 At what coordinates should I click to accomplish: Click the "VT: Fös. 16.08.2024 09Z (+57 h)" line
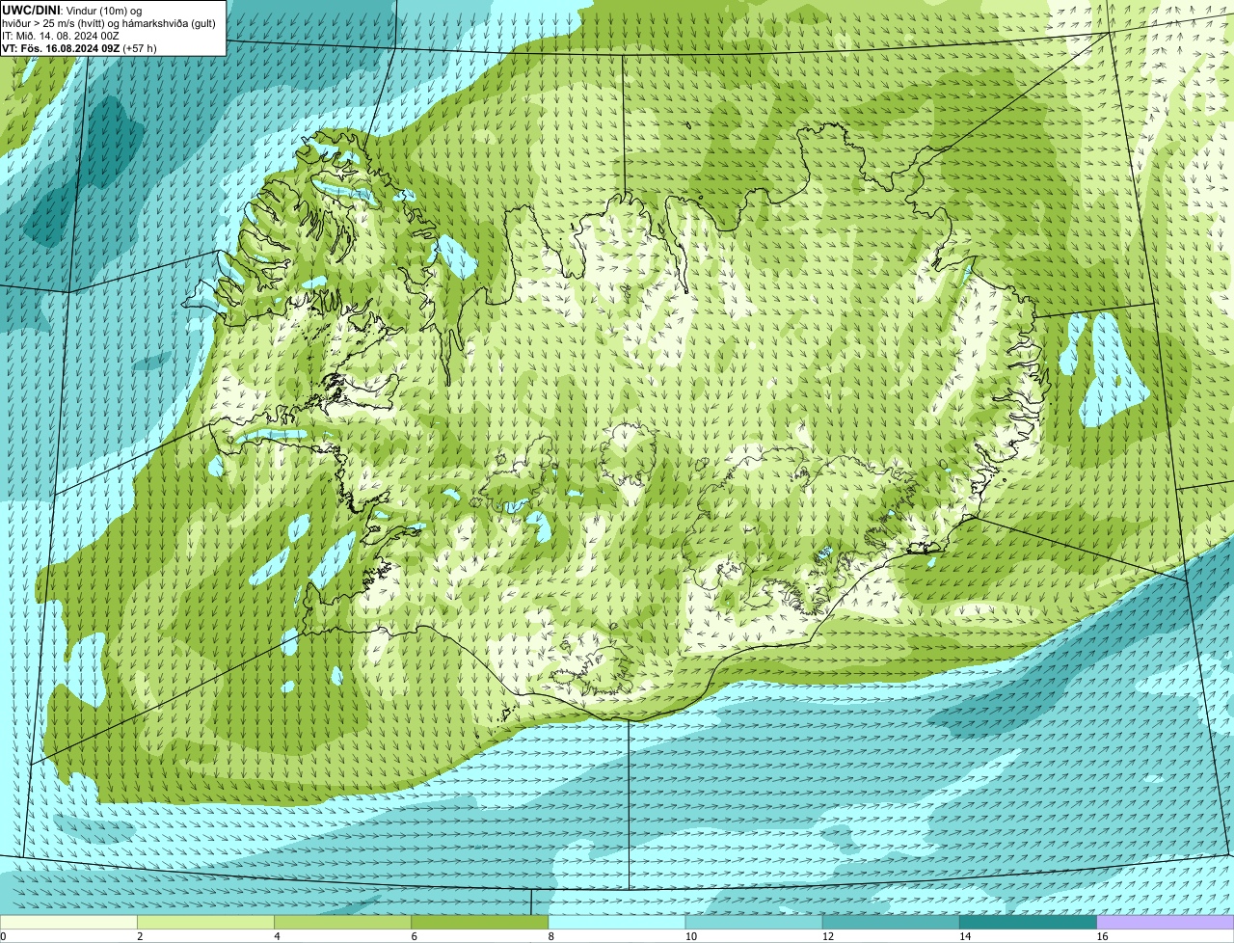tap(79, 47)
